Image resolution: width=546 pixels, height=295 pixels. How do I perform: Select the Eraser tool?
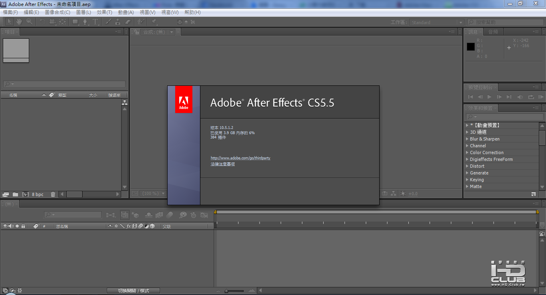(128, 22)
